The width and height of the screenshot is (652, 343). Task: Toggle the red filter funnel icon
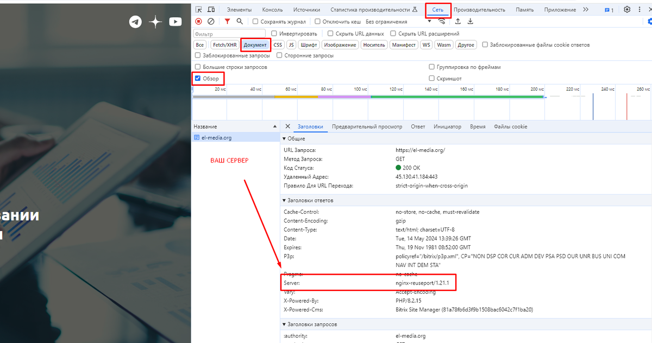[227, 21]
